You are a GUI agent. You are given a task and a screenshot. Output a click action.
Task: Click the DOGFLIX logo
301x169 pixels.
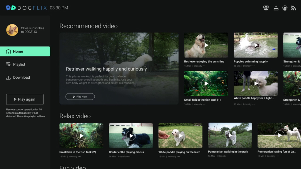tap(26, 8)
